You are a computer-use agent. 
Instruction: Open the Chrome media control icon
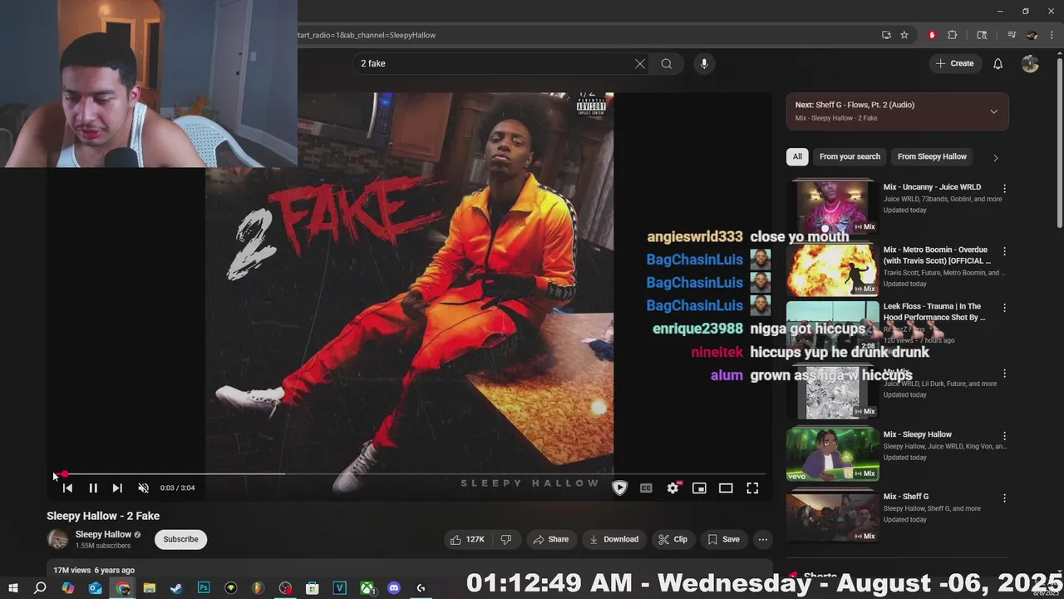(x=1012, y=35)
